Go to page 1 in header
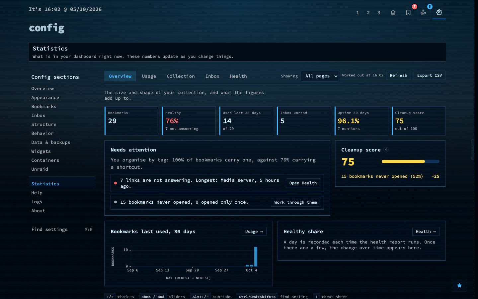 [x=358, y=13]
